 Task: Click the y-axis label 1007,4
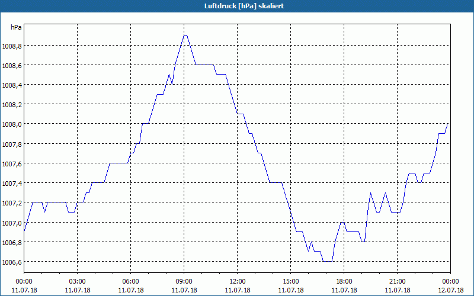click(12, 184)
